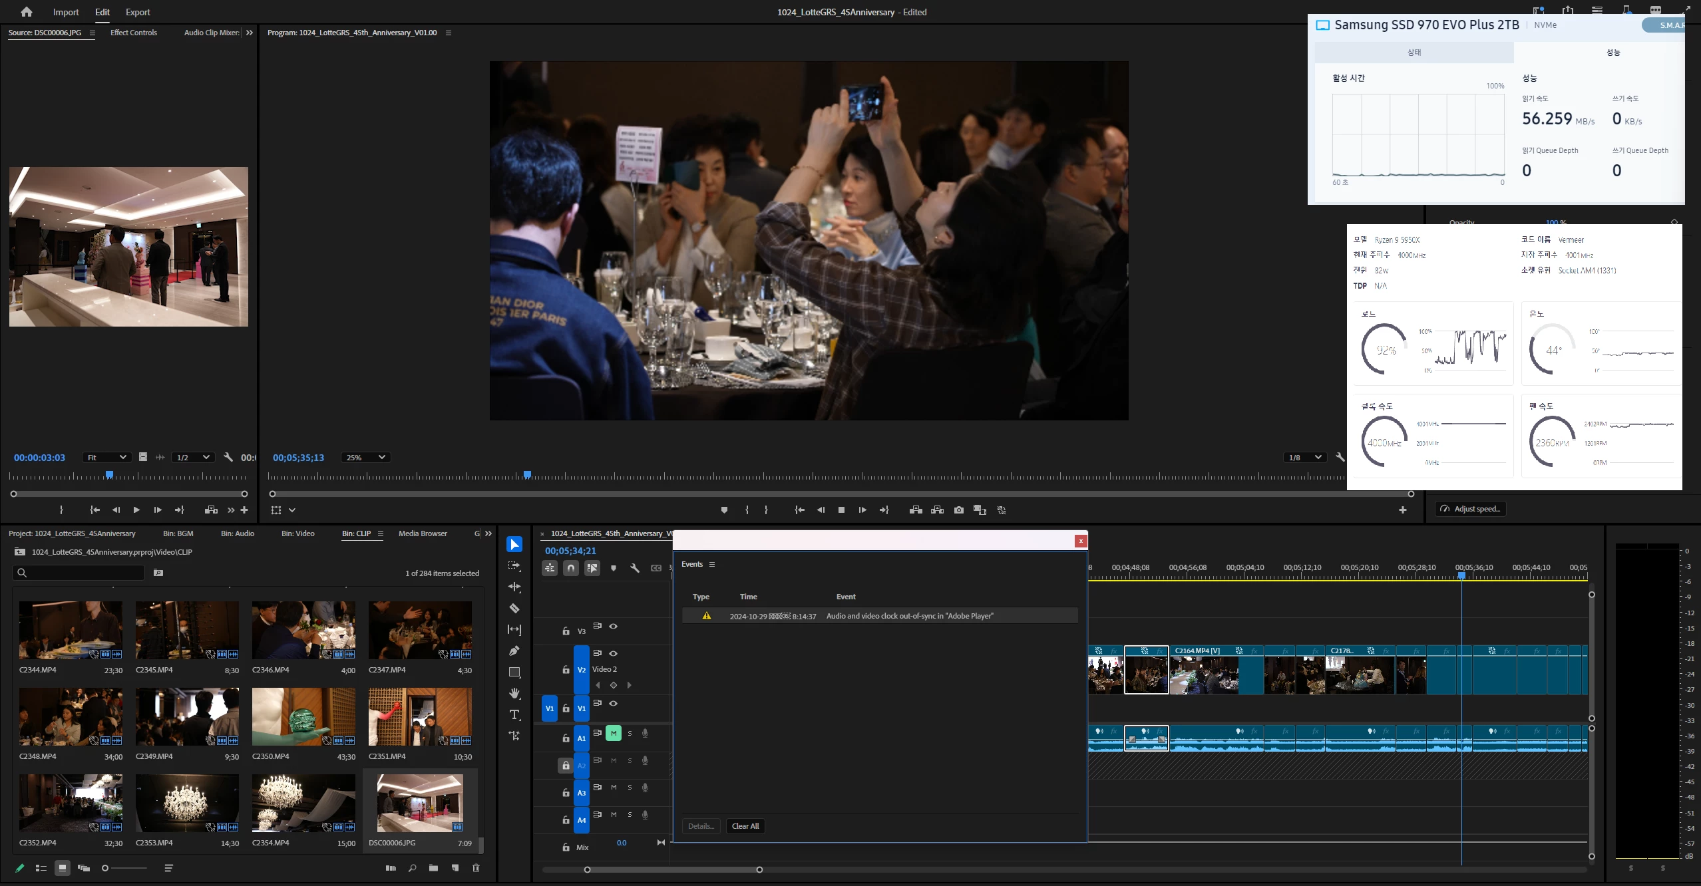1701x886 pixels.
Task: Open the Bin: Video tab
Action: (x=297, y=533)
